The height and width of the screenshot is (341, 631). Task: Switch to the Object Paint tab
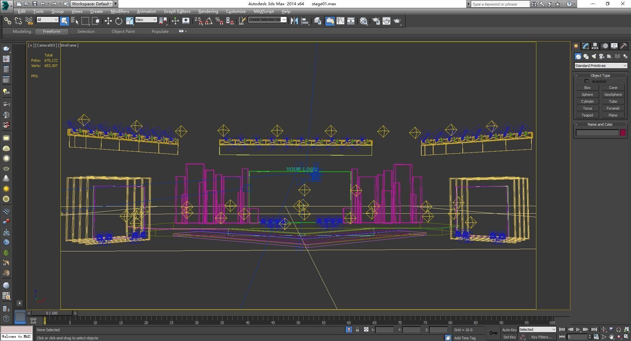(123, 32)
